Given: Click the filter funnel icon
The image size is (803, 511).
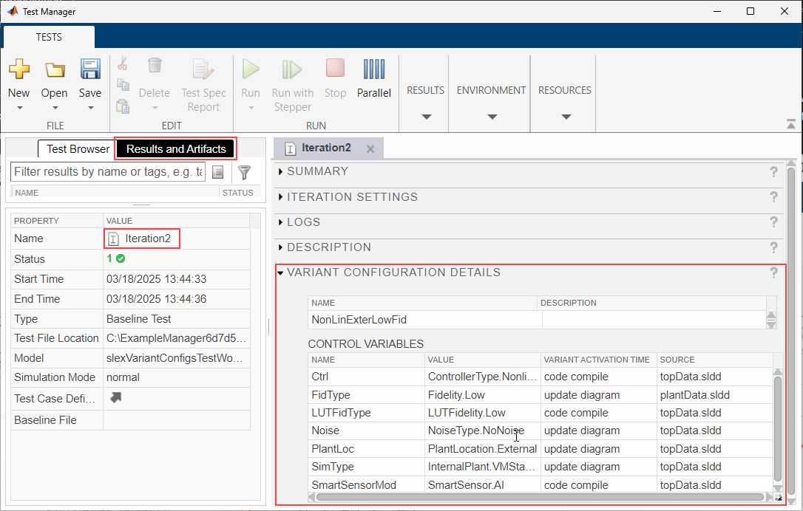Looking at the screenshot, I should pyautogui.click(x=245, y=172).
